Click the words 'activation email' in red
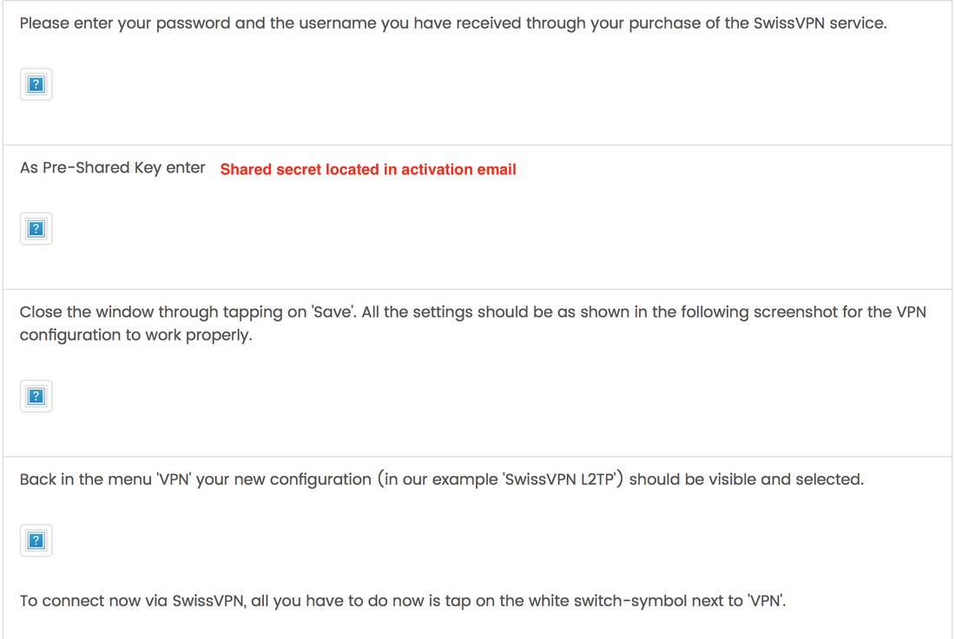The height and width of the screenshot is (639, 955). (458, 170)
